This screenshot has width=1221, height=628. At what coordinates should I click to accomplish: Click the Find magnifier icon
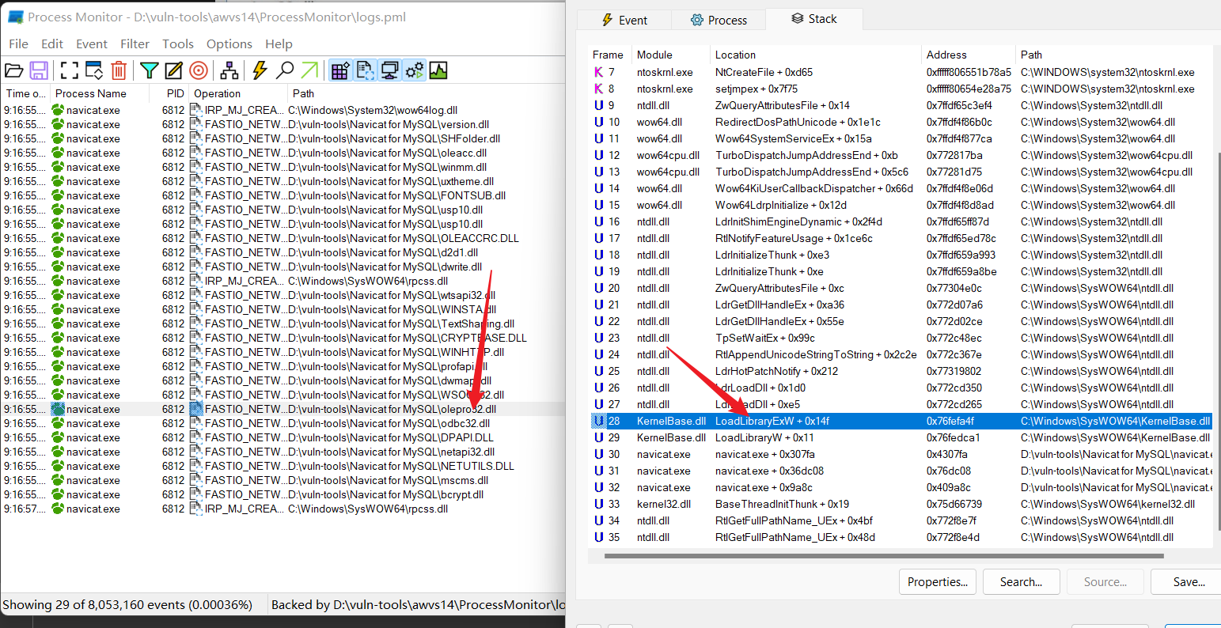(285, 70)
